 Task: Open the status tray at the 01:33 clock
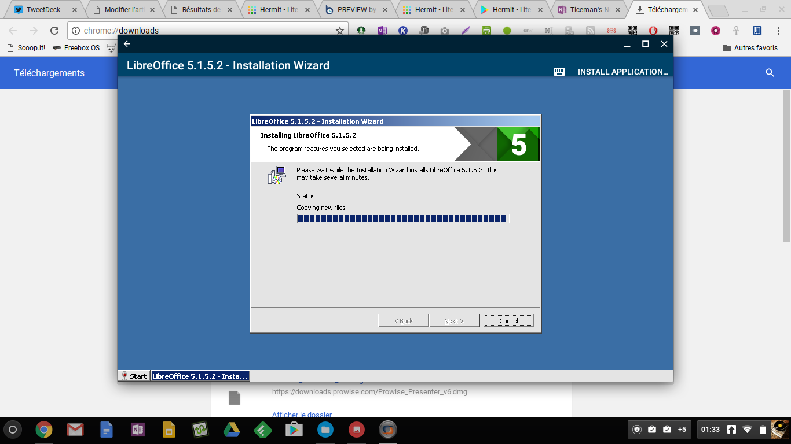tap(711, 429)
